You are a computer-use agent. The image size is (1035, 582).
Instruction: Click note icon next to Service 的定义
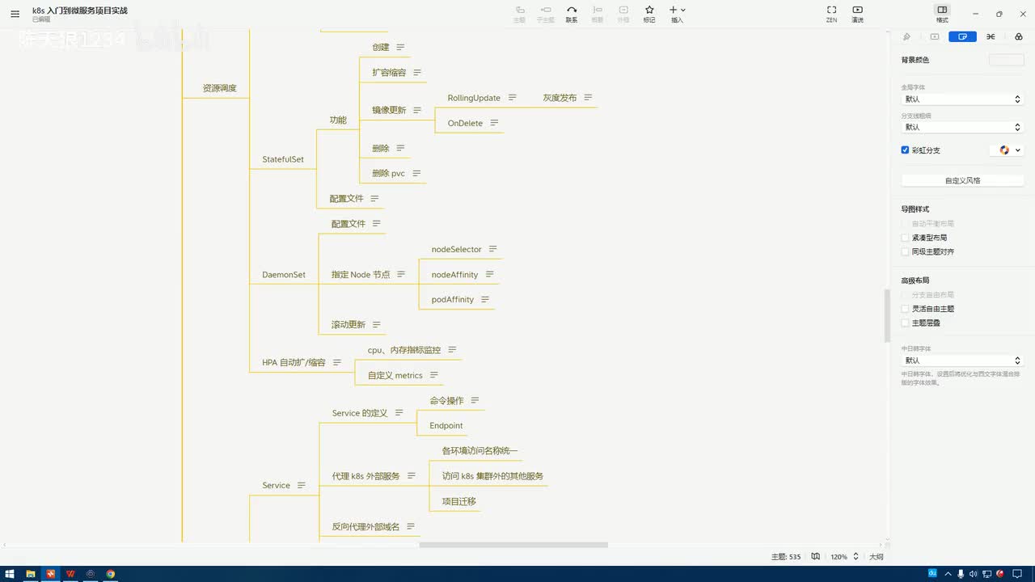click(399, 413)
